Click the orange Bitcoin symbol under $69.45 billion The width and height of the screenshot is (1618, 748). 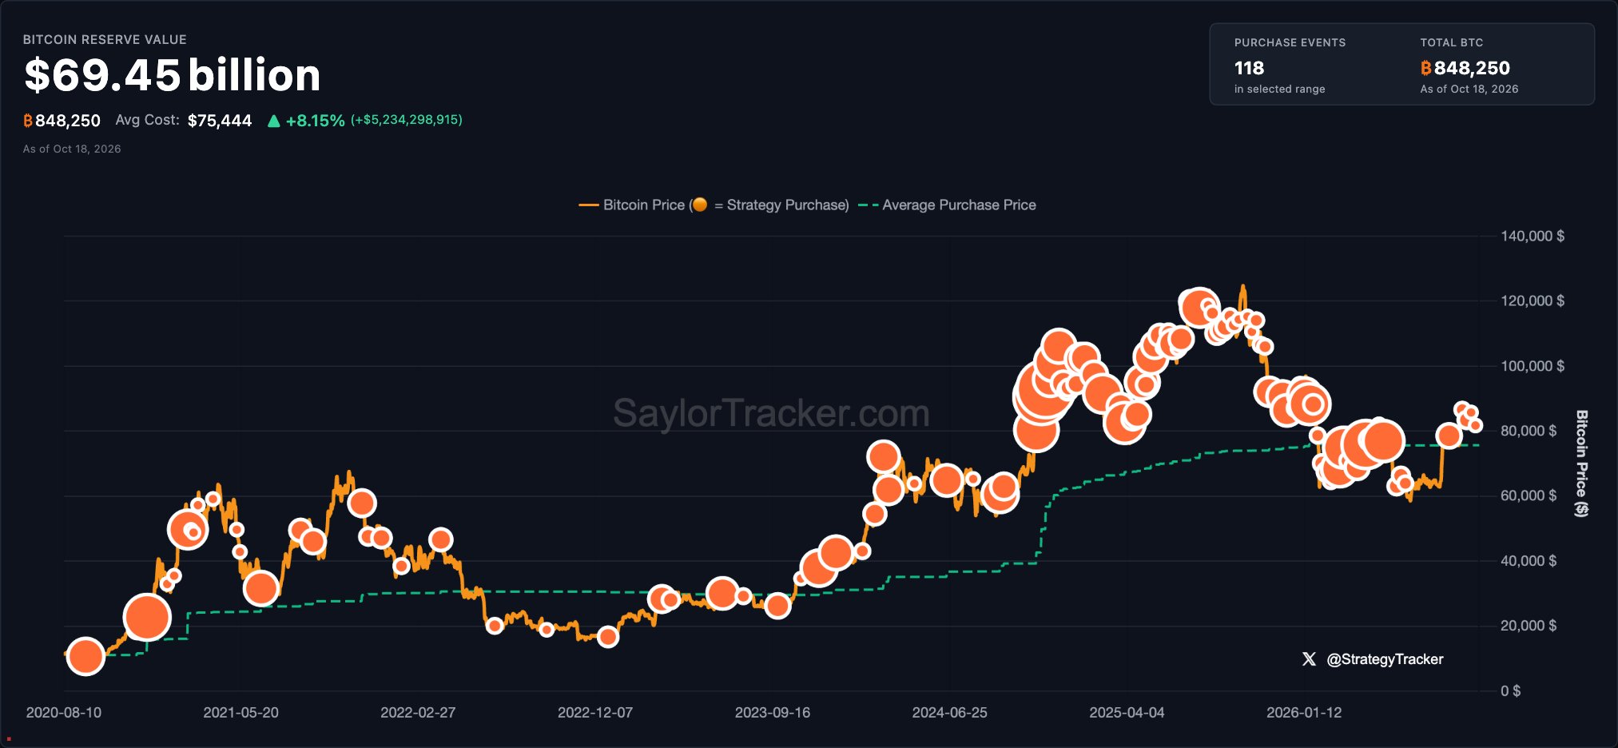click(28, 121)
